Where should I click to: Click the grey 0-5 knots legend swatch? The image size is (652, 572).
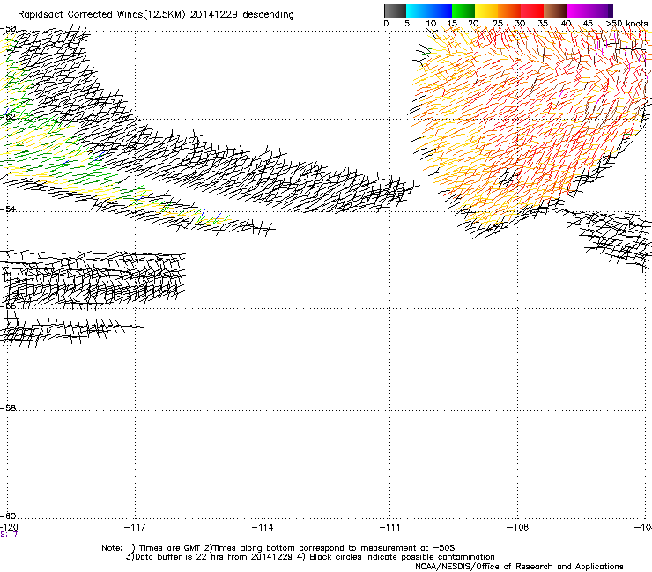click(x=395, y=11)
